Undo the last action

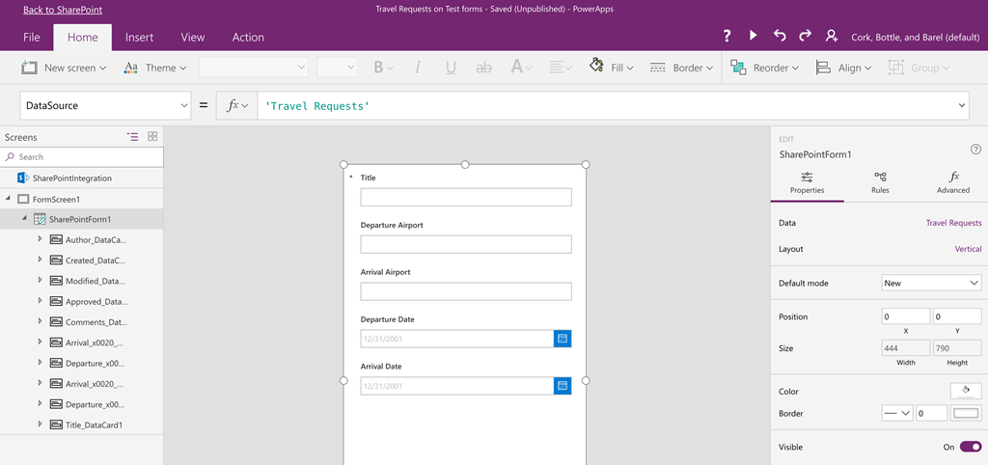(x=780, y=36)
